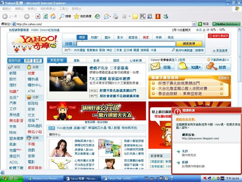
Task: Click the IE Stop toolbar icon
Action: click(38, 16)
